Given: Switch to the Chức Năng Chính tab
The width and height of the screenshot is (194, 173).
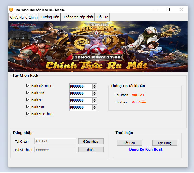Looking at the screenshot, I should pos(24,17).
